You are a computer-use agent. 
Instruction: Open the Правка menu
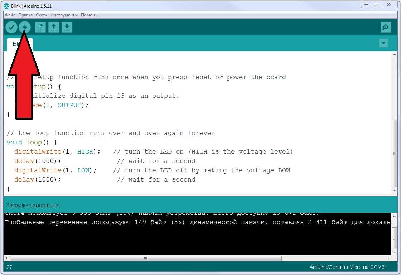[25, 15]
